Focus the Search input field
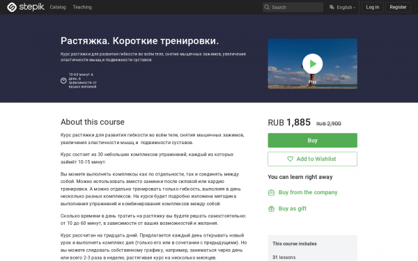418x261 pixels. pyautogui.click(x=293, y=7)
